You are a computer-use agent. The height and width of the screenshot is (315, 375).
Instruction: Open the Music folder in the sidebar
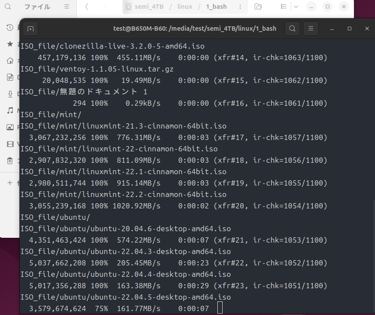pos(10,111)
